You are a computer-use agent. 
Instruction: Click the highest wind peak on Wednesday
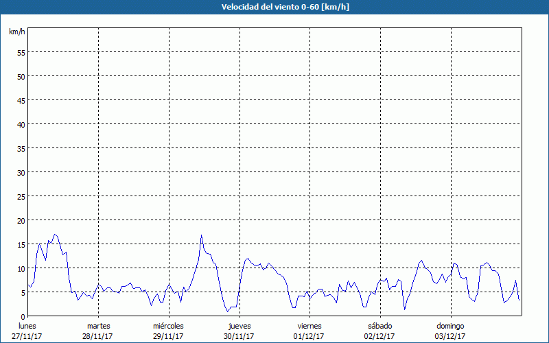[x=202, y=236]
